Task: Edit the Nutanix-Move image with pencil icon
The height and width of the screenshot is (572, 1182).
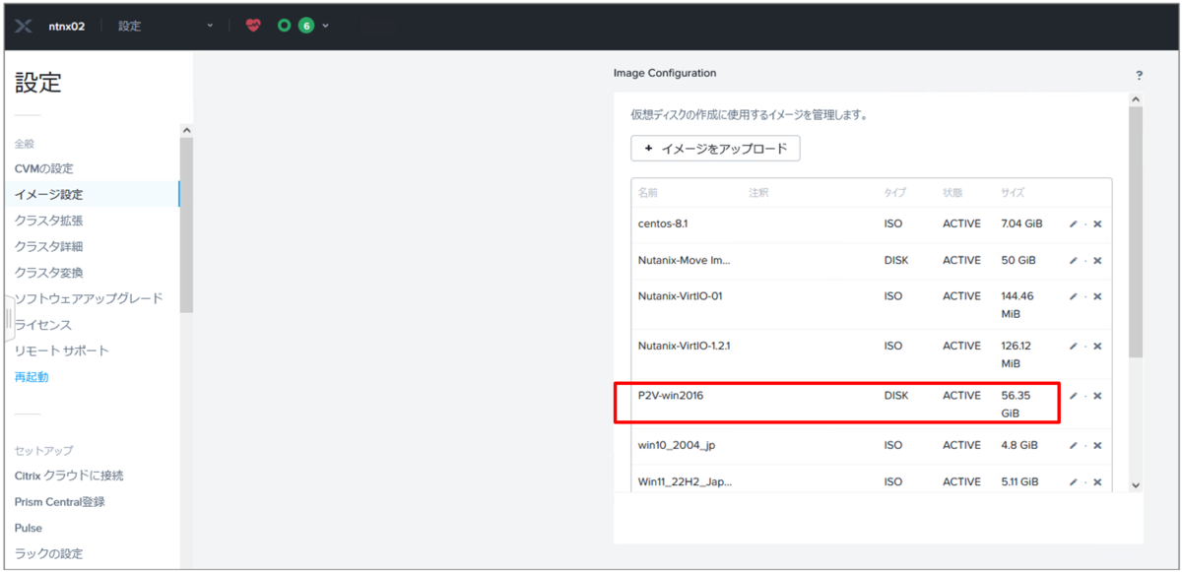Action: [1074, 261]
